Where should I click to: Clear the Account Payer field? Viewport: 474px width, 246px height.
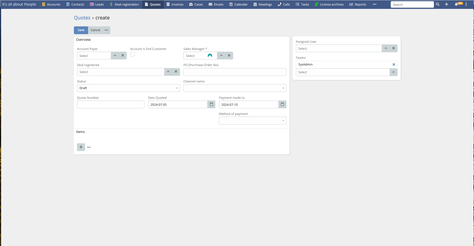[123, 56]
